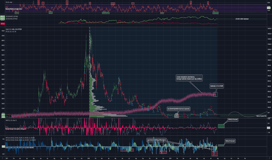Viewport: 272px width, 160px height.
Task: Select the Moving Average Convergence Divergence label
Action: (15, 129)
